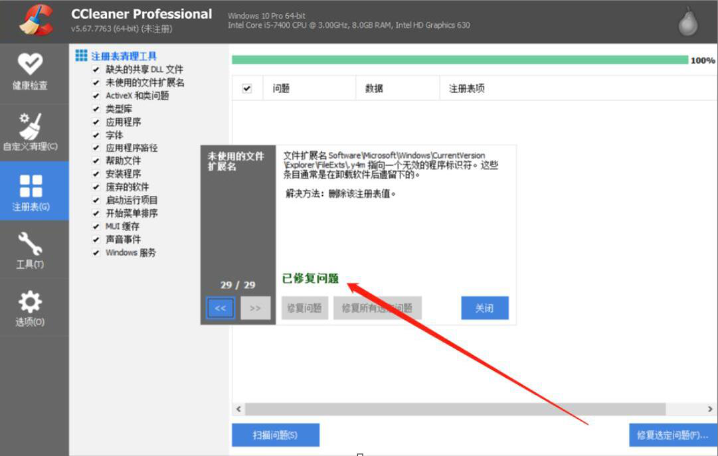Toggle 安装程序 checkbox
Viewport: 718px width, 456px height.
pyautogui.click(x=96, y=174)
